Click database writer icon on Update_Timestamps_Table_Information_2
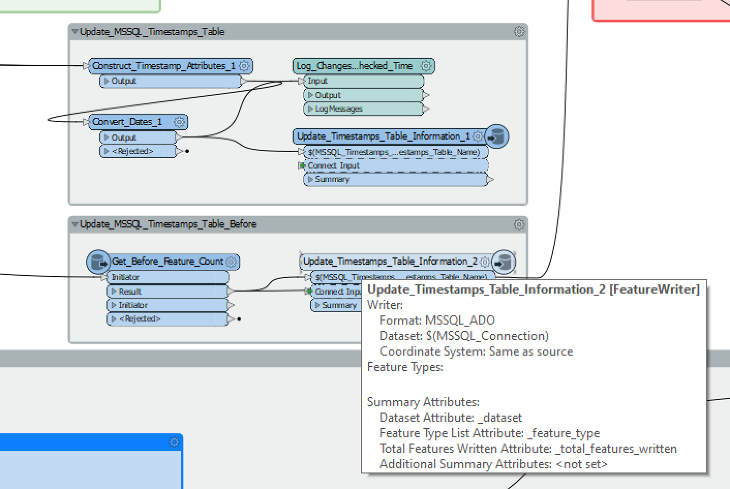The height and width of the screenshot is (489, 730). click(504, 262)
